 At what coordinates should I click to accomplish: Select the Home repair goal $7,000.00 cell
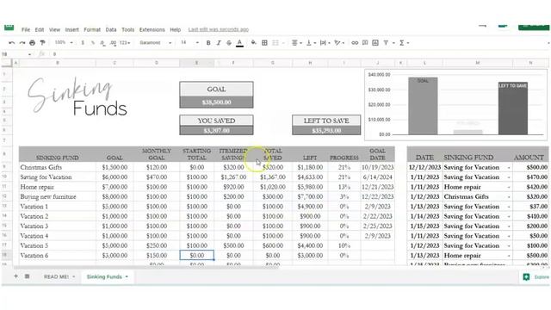pyautogui.click(x=115, y=187)
